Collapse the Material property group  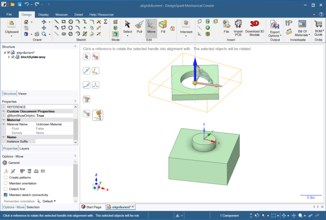pos(4,120)
